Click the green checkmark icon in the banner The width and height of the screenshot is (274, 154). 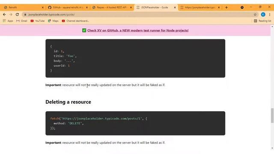click(x=84, y=30)
